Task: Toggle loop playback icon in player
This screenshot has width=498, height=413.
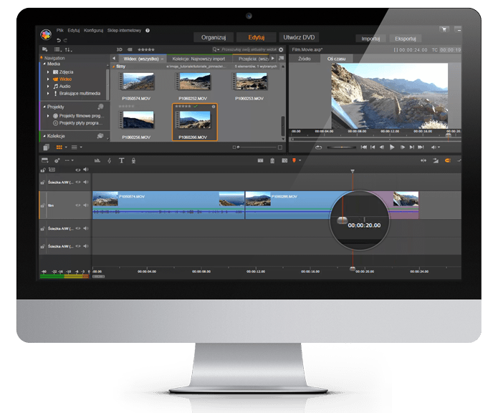Action: [x=317, y=147]
